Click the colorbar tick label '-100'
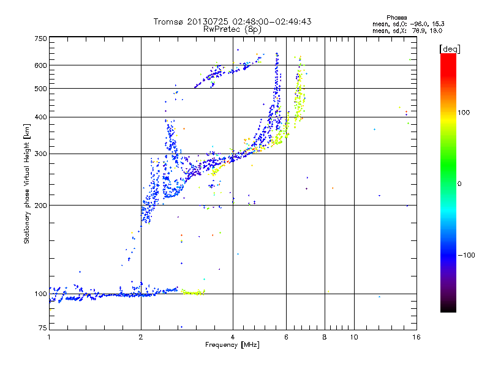The height and width of the screenshot is (367, 490). click(466, 255)
